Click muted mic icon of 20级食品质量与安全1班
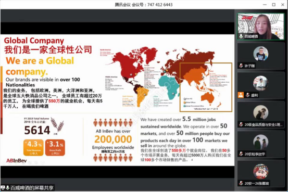The height and width of the screenshot is (192, 288). [241, 124]
